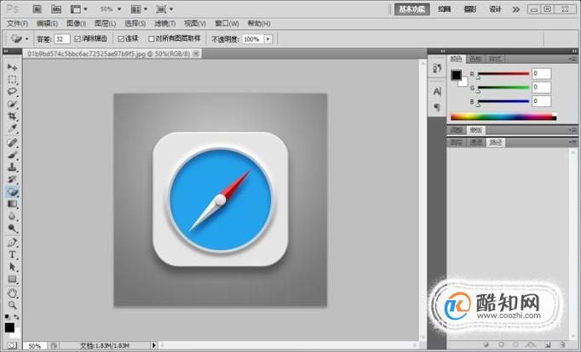Swap foreground and background colors in toolbox
This screenshot has width=581, height=352.
(16, 317)
